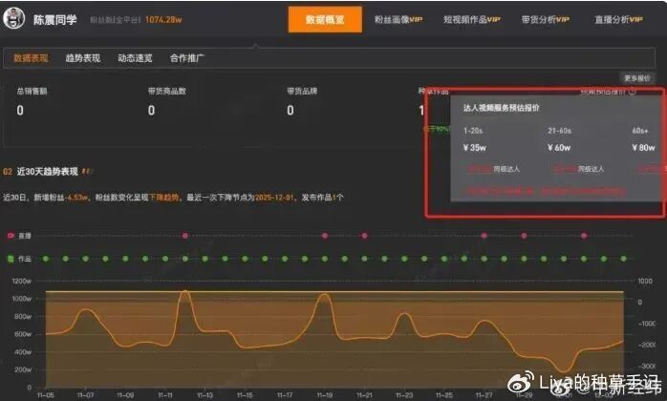Switch to the 粉丝画像 VIP tab
Screen dimensions: 667x401
[x=398, y=19]
